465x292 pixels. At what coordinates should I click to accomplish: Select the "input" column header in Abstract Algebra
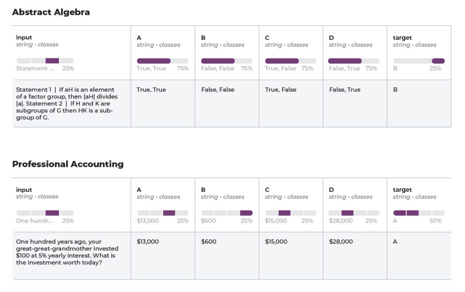[x=24, y=38]
